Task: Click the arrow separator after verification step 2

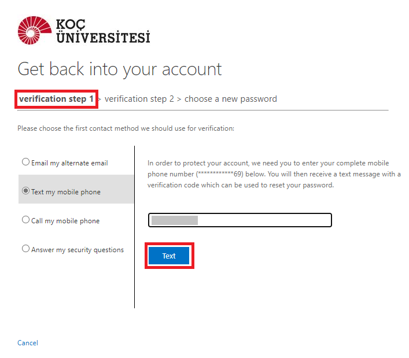Action: (179, 99)
